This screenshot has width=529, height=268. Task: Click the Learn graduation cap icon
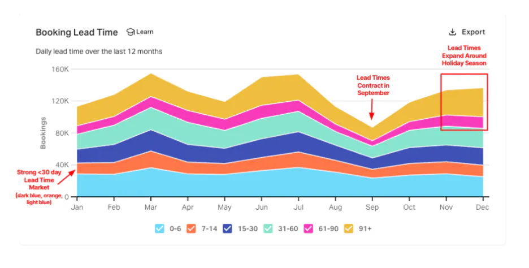[130, 32]
